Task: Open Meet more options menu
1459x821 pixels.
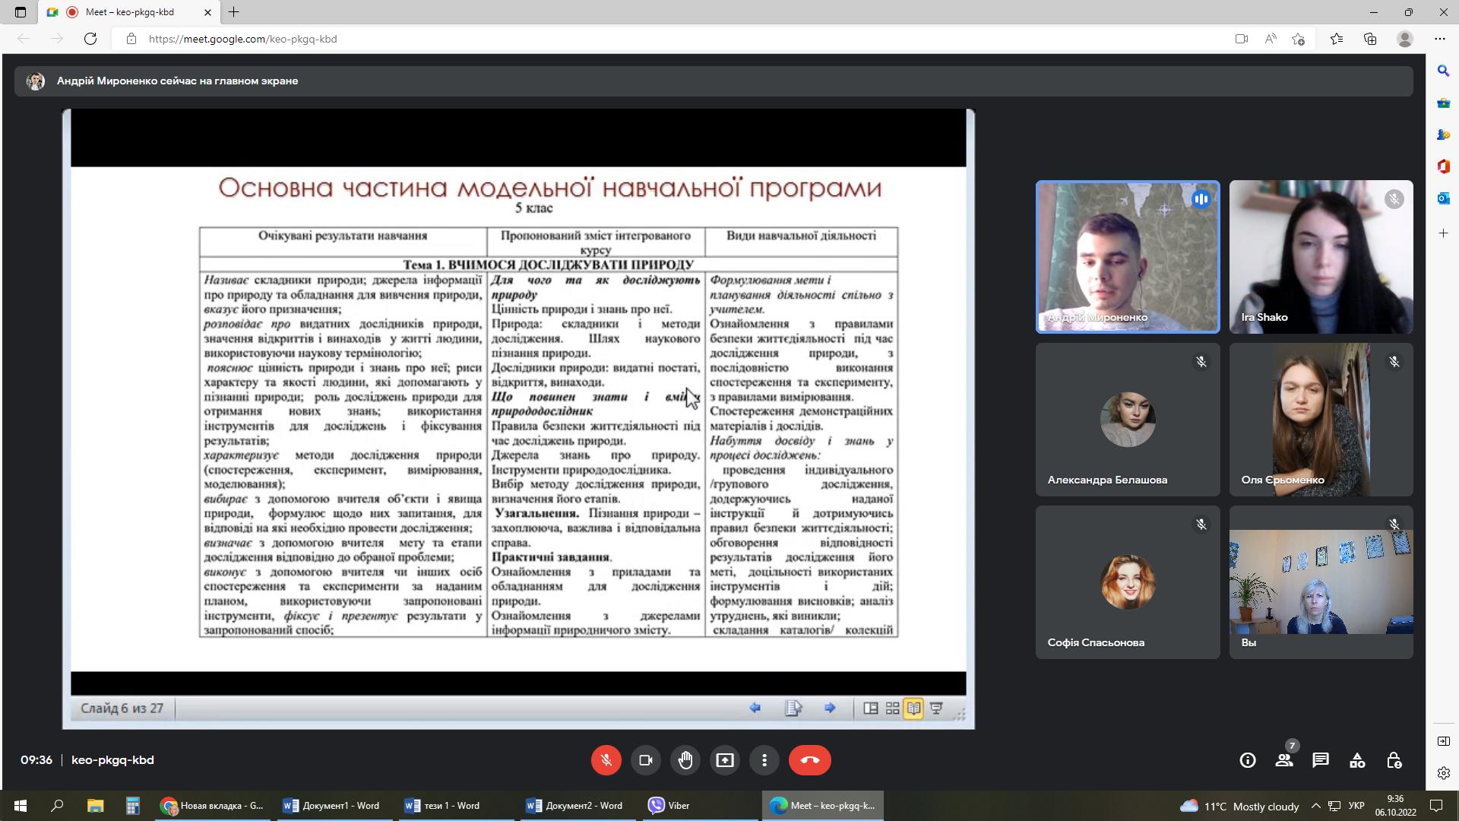Action: point(764,760)
